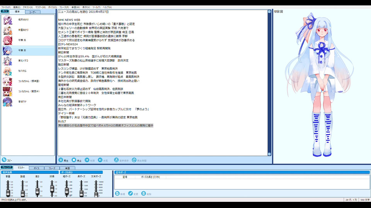Click the 長ポーズ slider handle
Image resolution: width=371 pixels, height=208 pixels.
(82, 193)
